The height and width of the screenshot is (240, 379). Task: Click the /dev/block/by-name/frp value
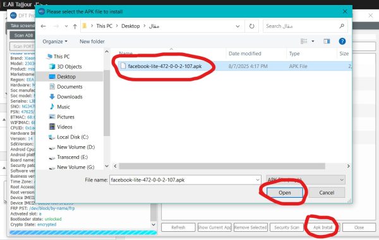coord(52,209)
